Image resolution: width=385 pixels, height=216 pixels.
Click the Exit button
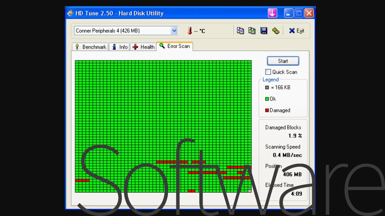(x=297, y=31)
